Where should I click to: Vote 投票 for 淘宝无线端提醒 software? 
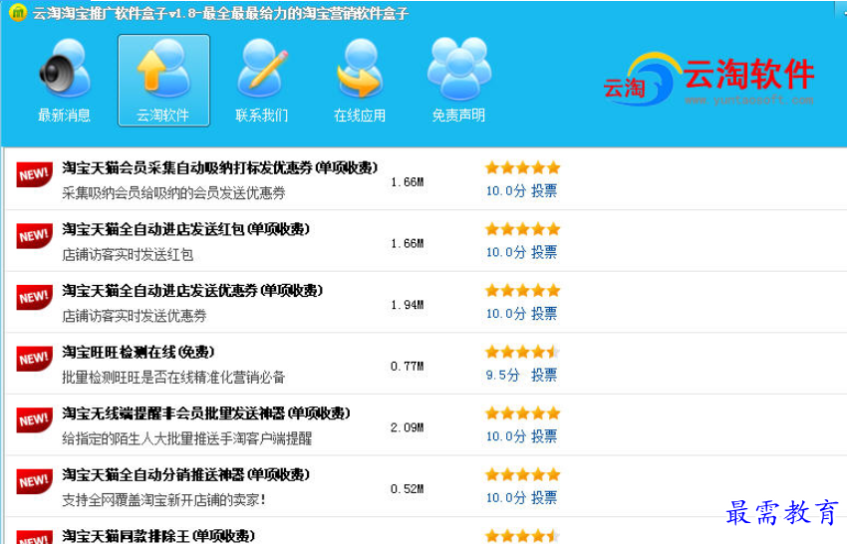coord(544,436)
